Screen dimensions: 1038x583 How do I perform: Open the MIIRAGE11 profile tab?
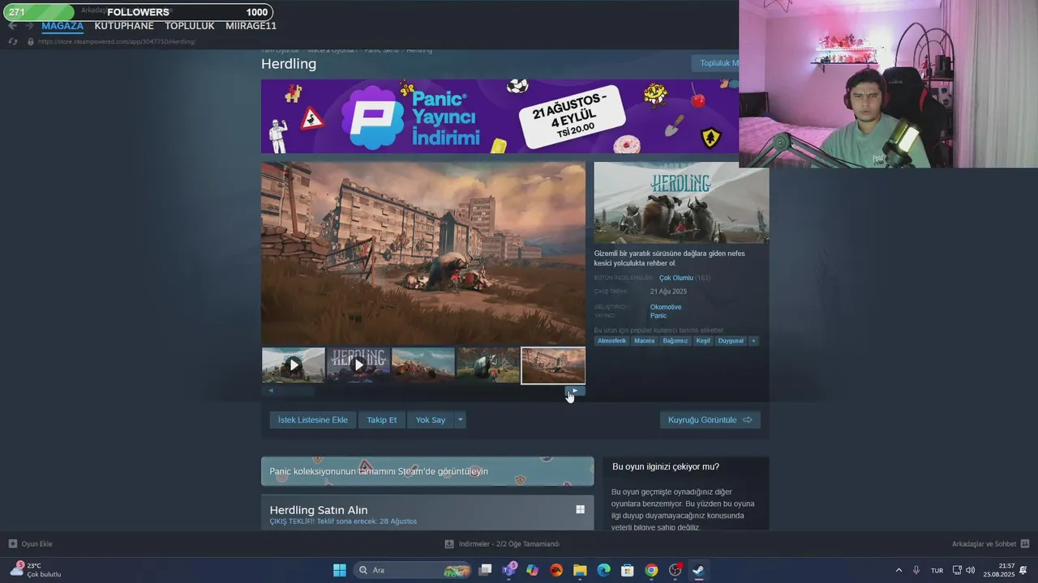251,26
